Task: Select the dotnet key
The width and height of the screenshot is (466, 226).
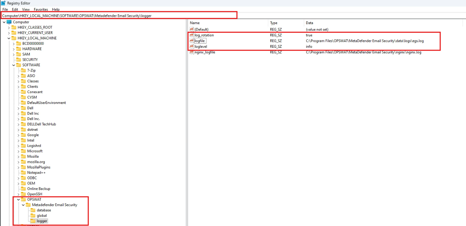Action: pos(32,129)
